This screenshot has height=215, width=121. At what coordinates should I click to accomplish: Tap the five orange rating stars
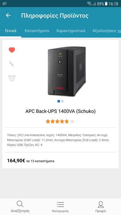[x=57, y=121]
